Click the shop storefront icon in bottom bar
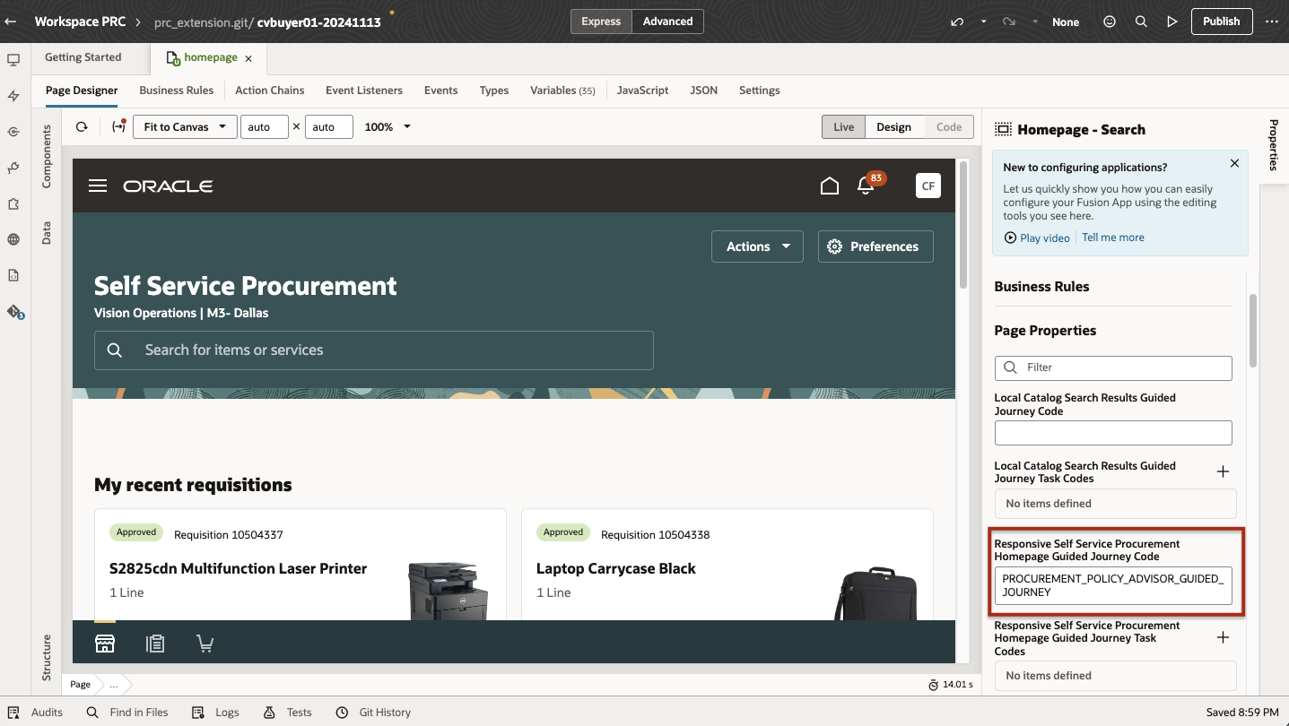Viewport: 1289px width, 726px height. (x=105, y=644)
